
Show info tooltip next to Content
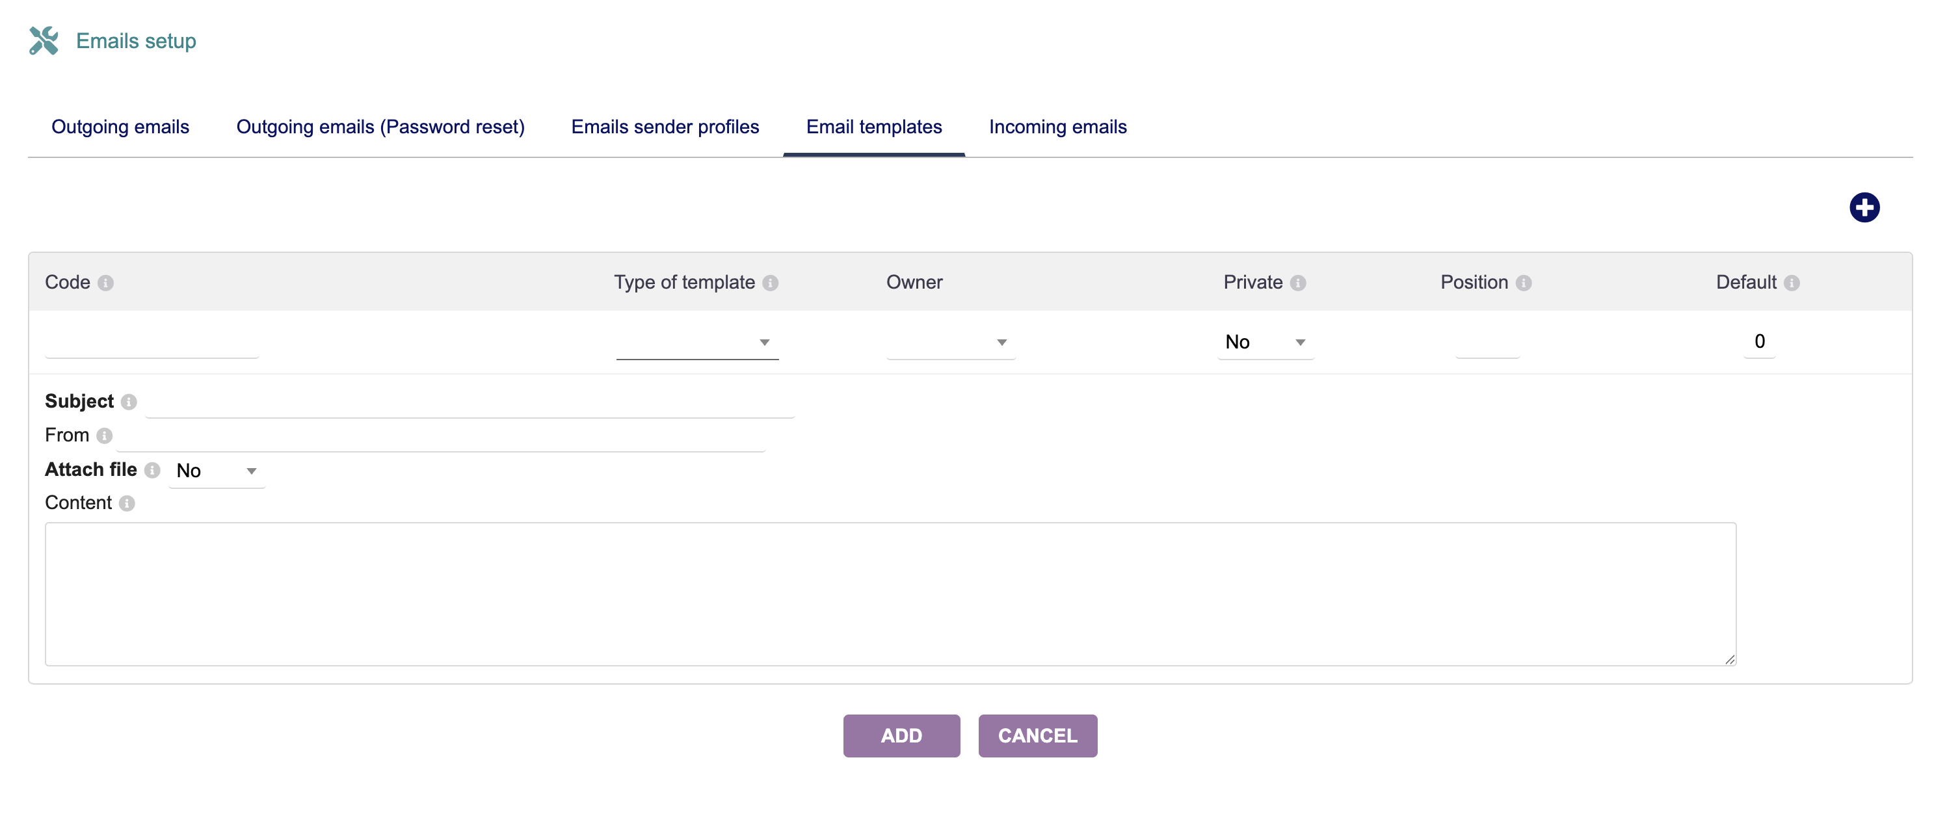click(127, 504)
